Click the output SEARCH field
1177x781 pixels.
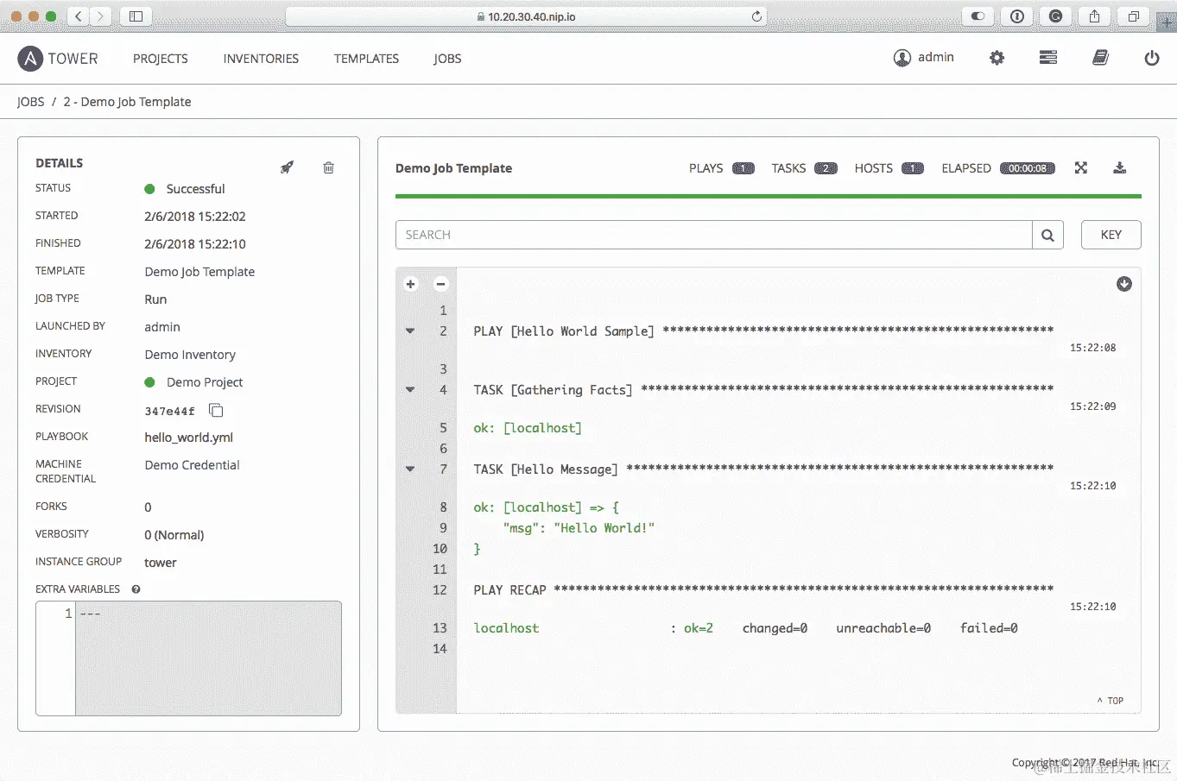pyautogui.click(x=714, y=235)
